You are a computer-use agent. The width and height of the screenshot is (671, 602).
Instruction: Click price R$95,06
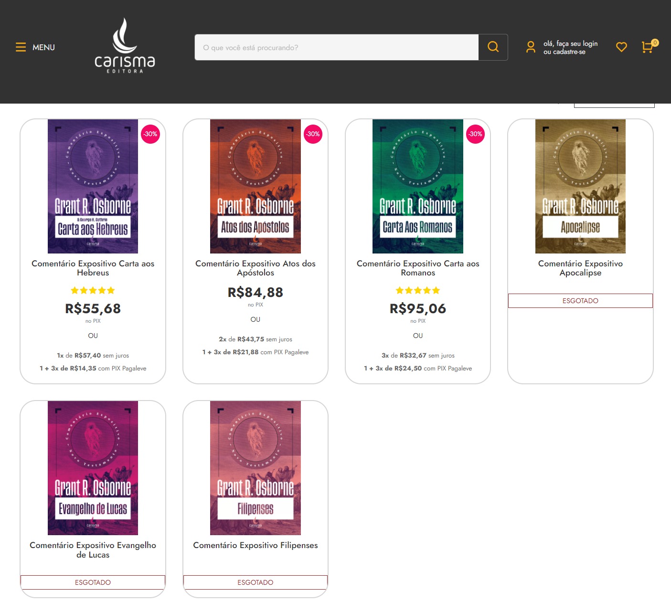point(418,308)
